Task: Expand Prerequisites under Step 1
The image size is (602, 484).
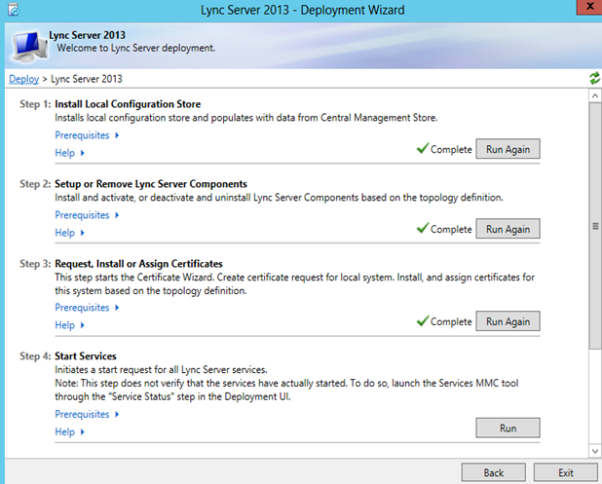Action: (x=87, y=135)
